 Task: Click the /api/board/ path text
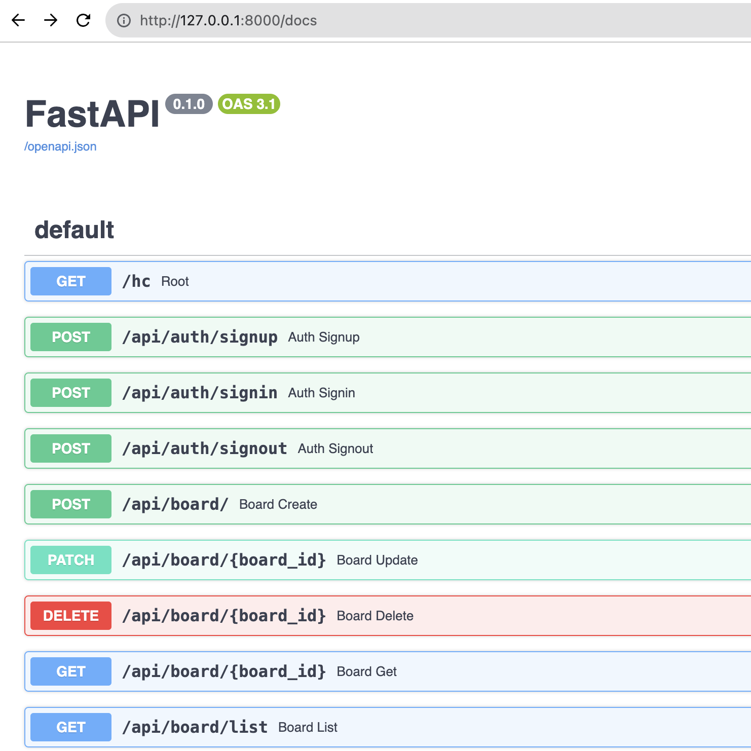click(175, 504)
